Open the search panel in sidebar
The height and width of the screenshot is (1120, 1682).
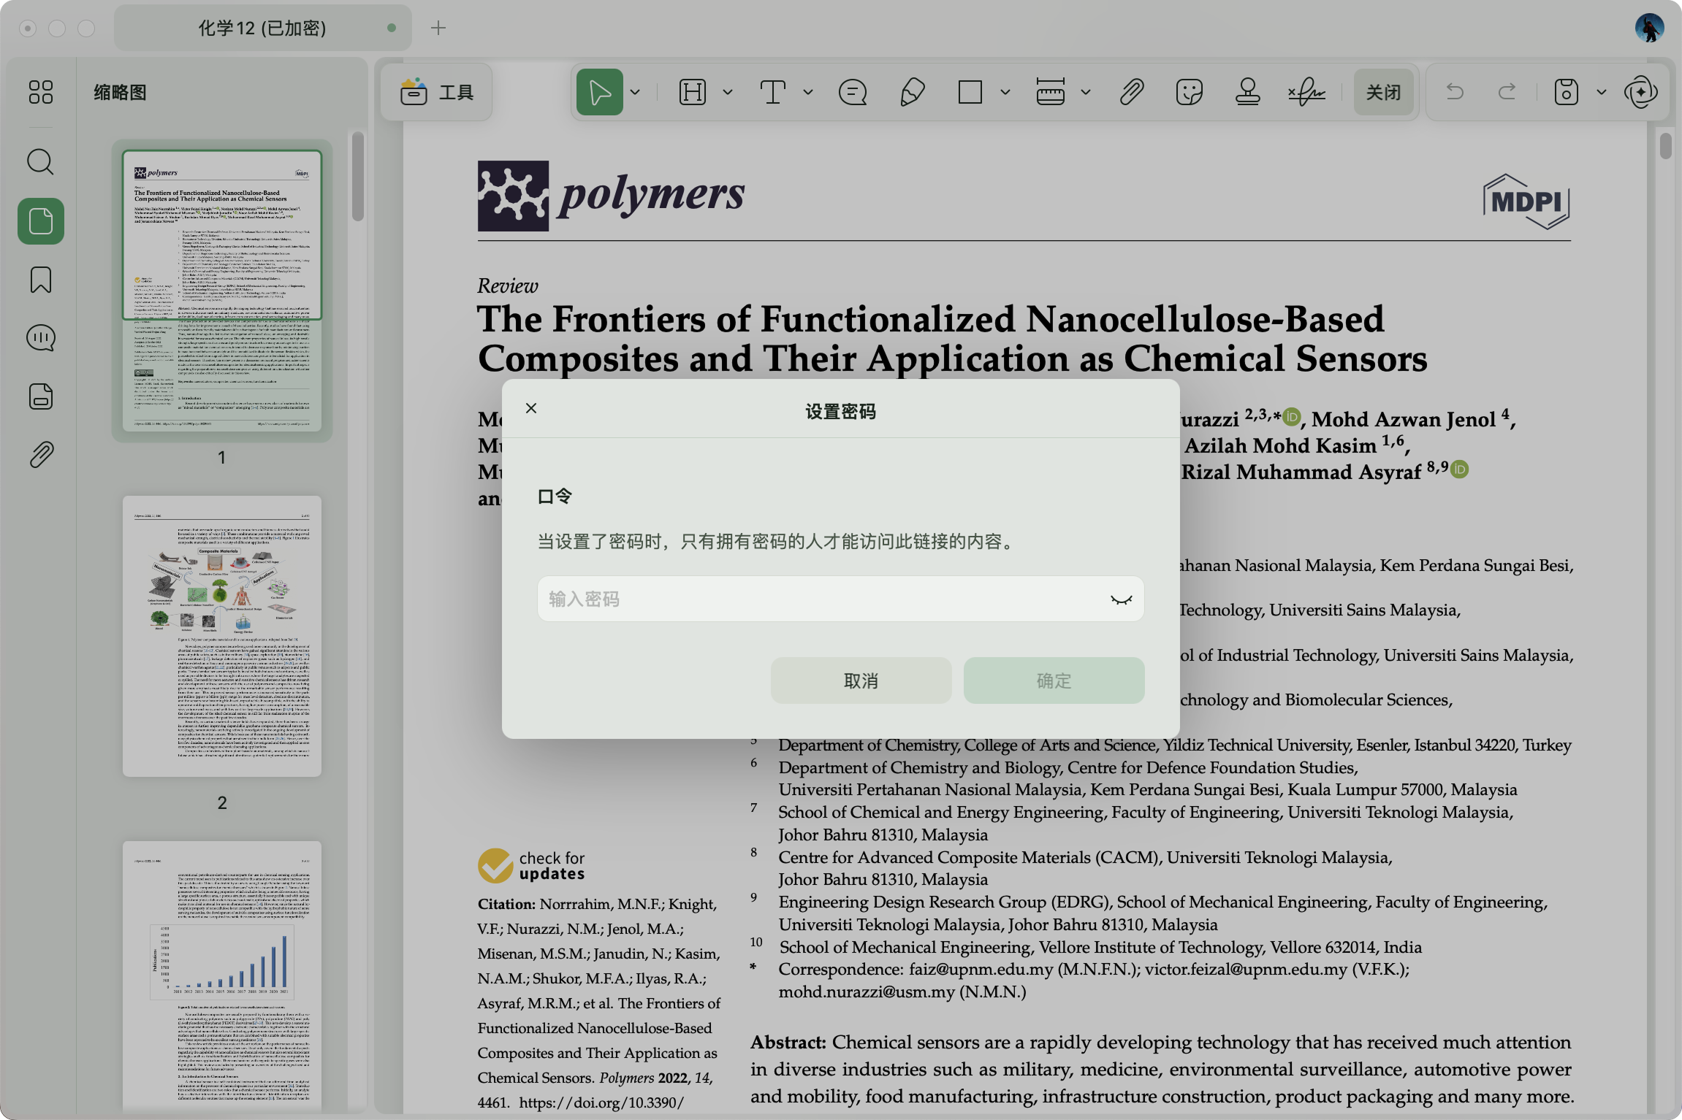[41, 162]
